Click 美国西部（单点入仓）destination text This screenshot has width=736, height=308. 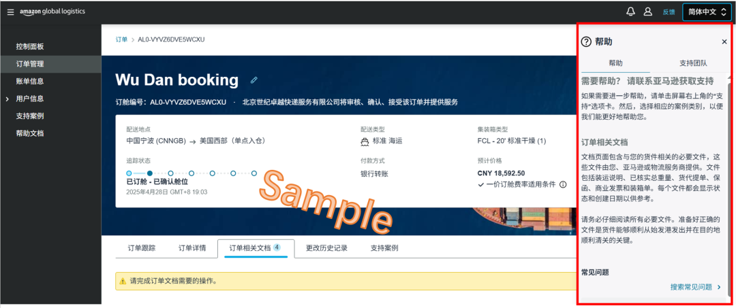233,141
